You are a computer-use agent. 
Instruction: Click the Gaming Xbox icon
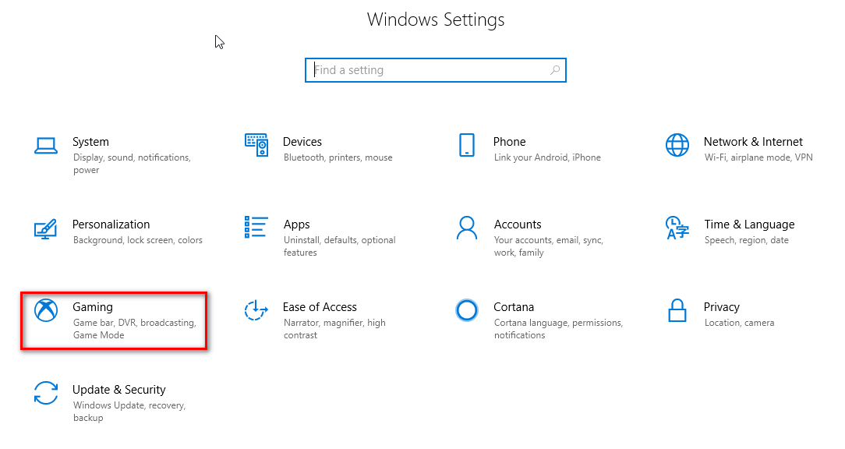coord(46,310)
